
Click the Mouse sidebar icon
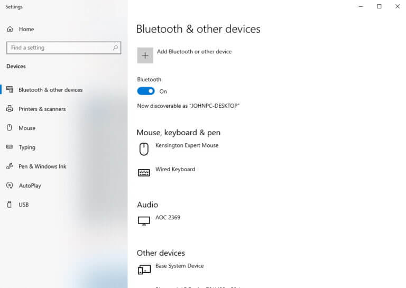10,128
